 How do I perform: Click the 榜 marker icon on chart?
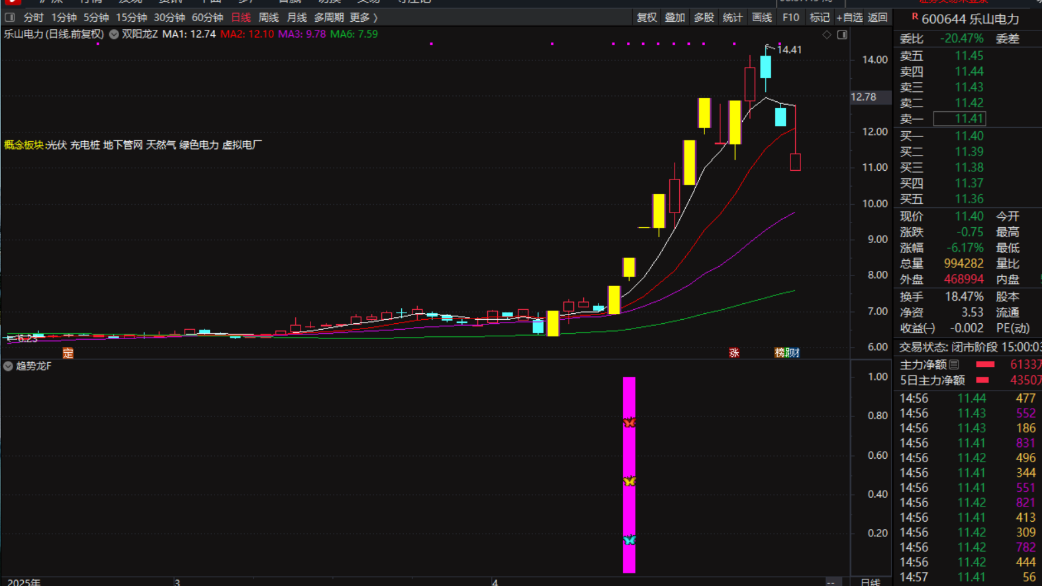[781, 353]
